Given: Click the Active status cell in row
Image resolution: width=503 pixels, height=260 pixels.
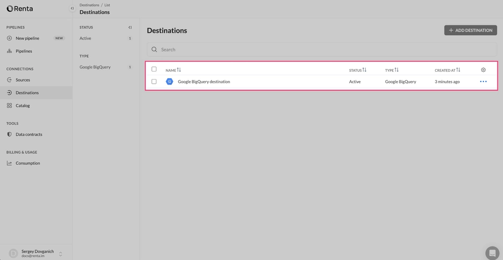Looking at the screenshot, I should pos(355,82).
